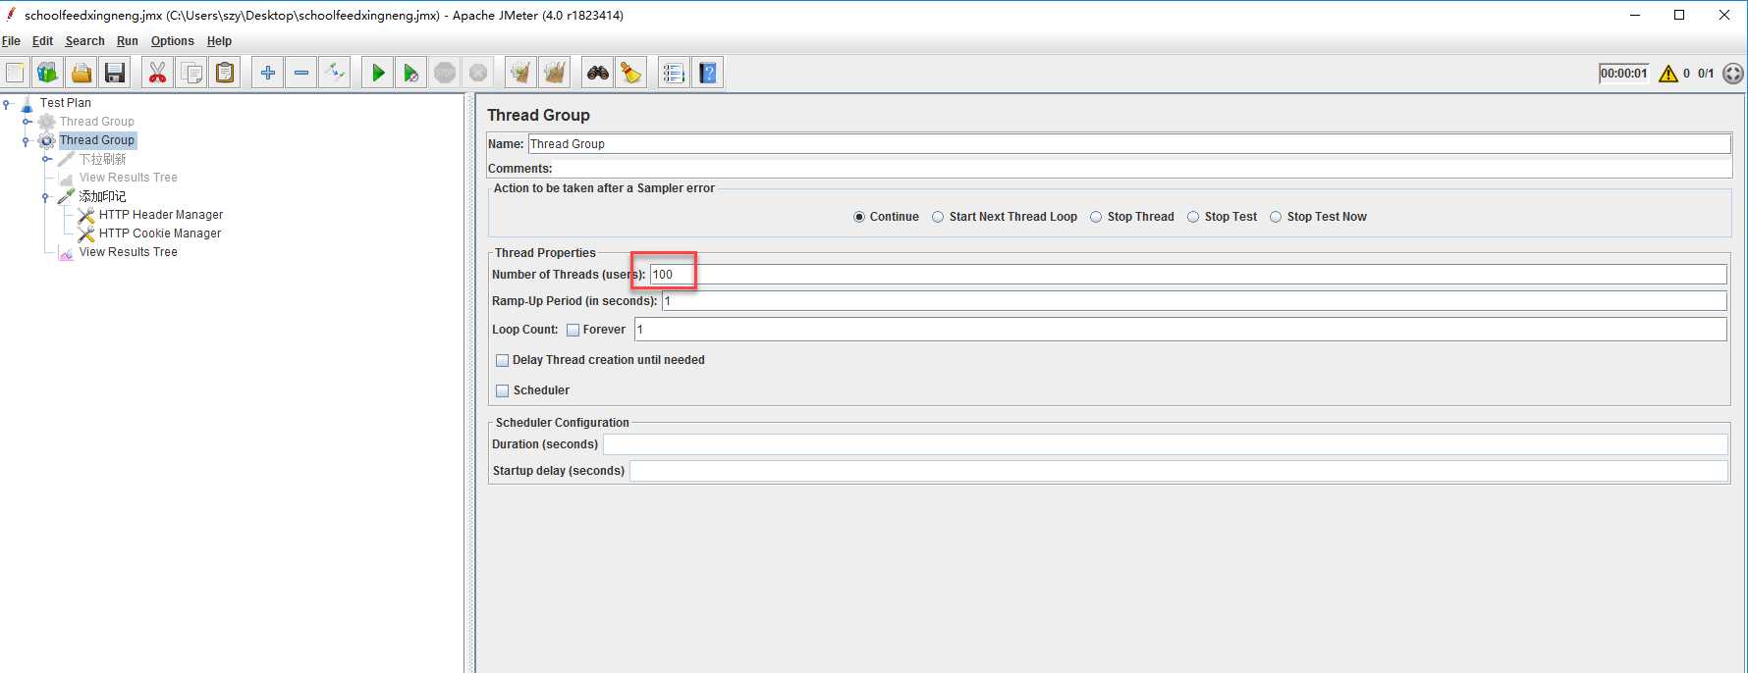
Task: Click the HTTP Cookie Manager wrench icon
Action: coord(86,233)
